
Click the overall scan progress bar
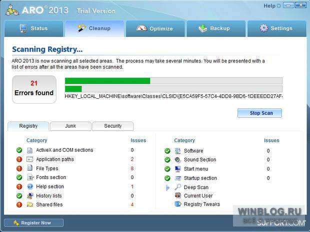tap(173, 81)
